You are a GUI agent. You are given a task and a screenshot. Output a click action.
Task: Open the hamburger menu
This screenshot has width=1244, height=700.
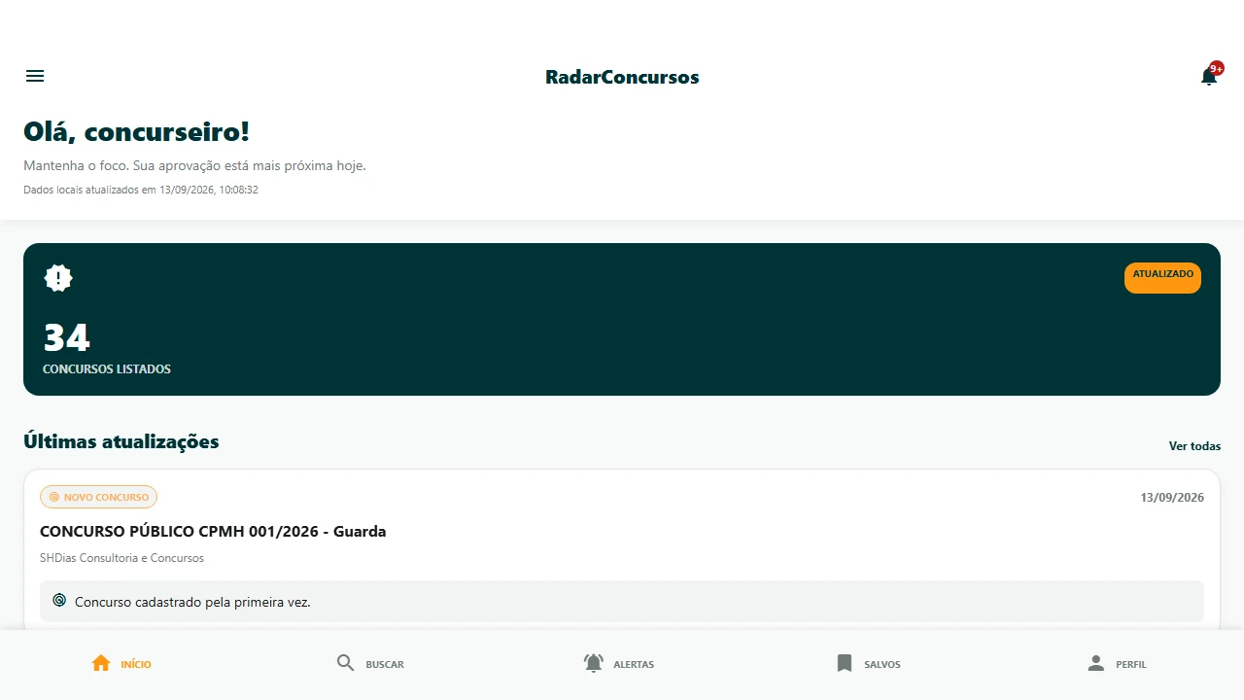click(x=35, y=76)
